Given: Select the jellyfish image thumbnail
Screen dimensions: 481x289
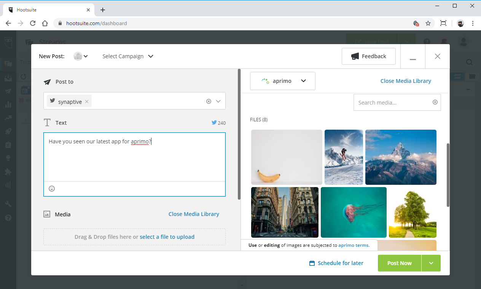Looking at the screenshot, I should pos(354,212).
